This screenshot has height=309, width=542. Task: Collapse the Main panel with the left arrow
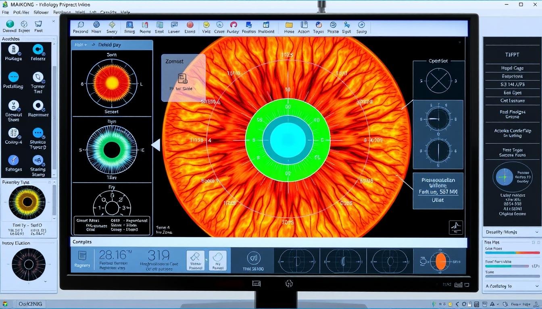[156, 145]
